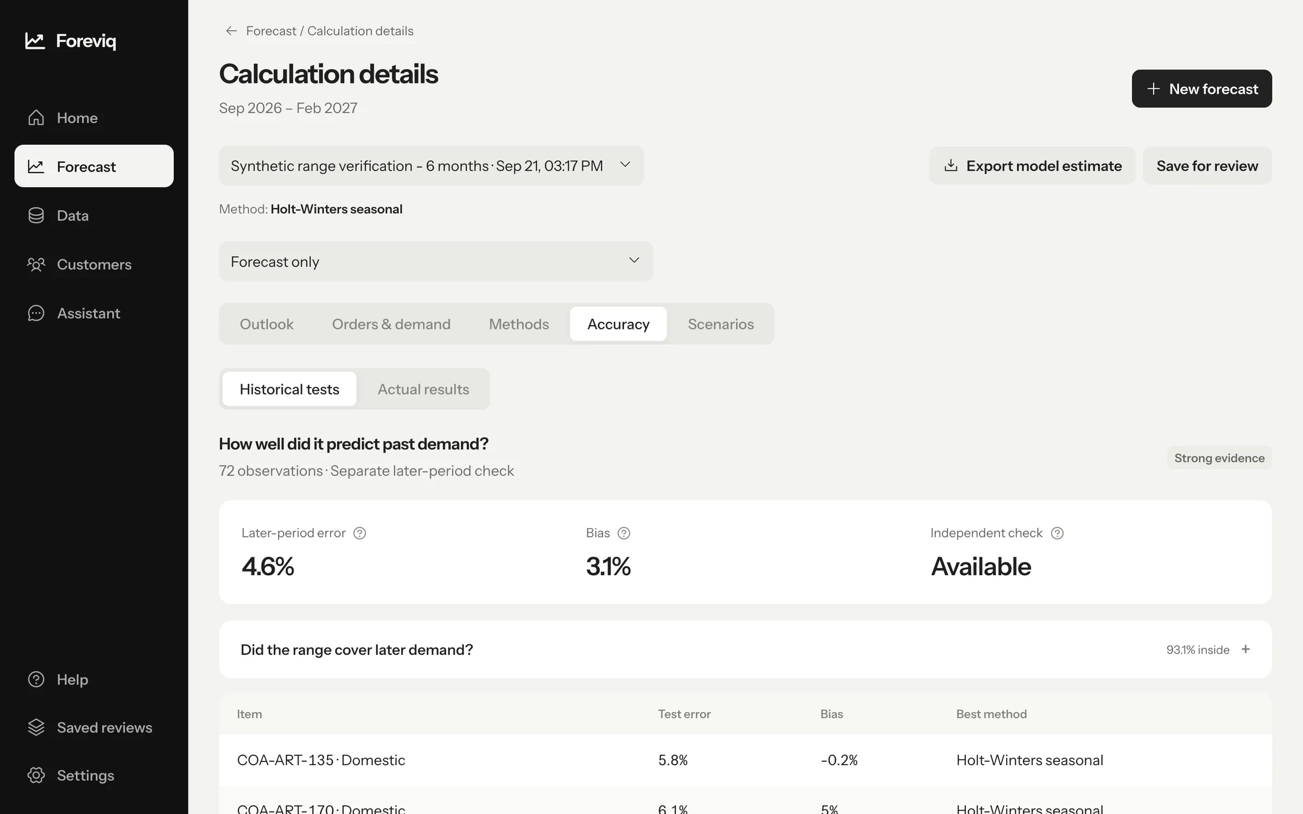Image resolution: width=1303 pixels, height=814 pixels.
Task: Click the Settings gear icon
Action: 36,775
